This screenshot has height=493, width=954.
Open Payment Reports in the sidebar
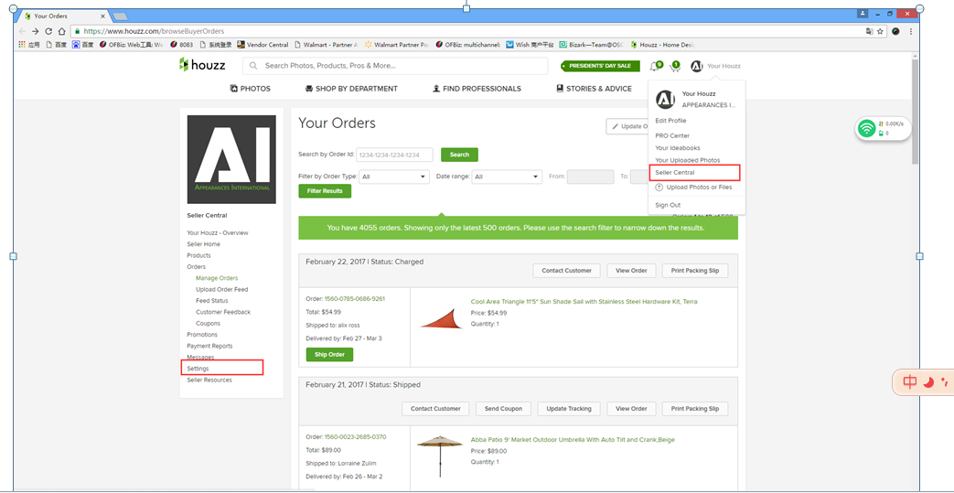[x=209, y=346]
